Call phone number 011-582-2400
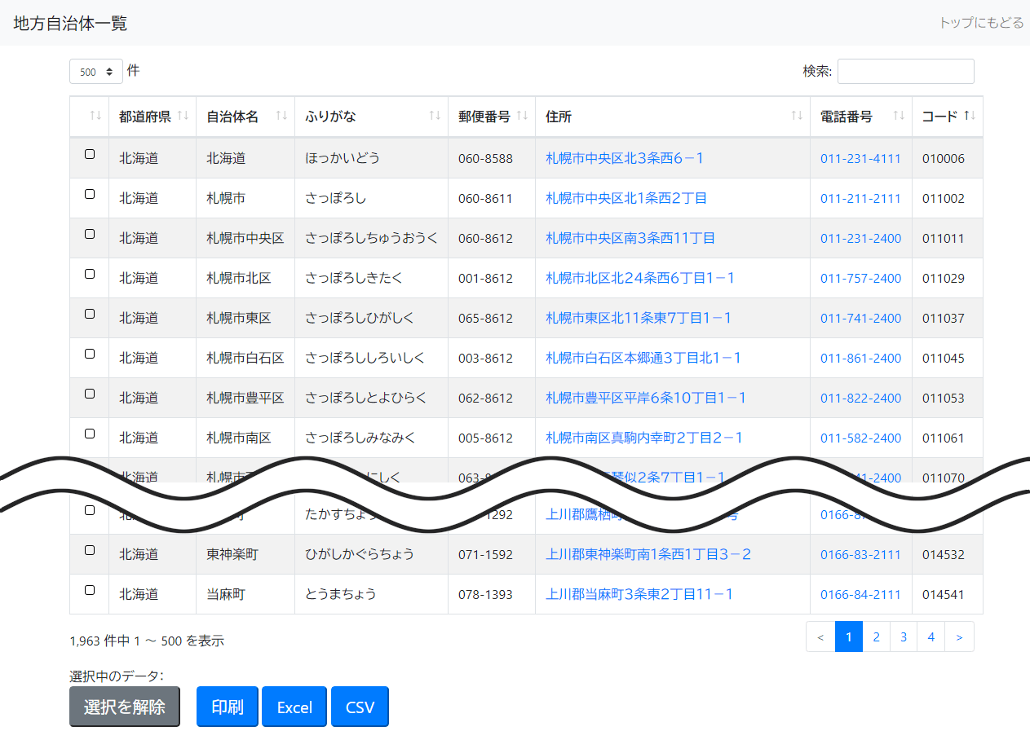Viewport: 1030px width, 740px height. point(860,438)
